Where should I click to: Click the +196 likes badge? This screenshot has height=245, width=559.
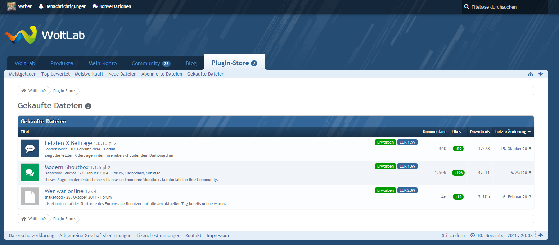coord(458,173)
